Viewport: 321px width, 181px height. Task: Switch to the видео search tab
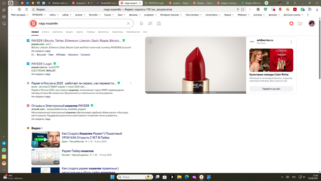(x=69, y=32)
